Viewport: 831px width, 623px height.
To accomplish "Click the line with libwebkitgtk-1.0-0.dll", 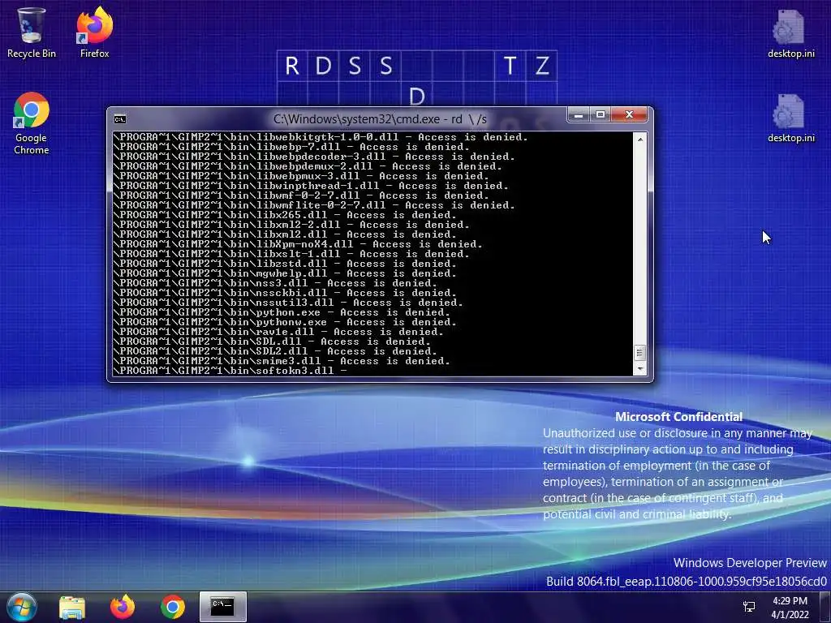I will (x=321, y=137).
